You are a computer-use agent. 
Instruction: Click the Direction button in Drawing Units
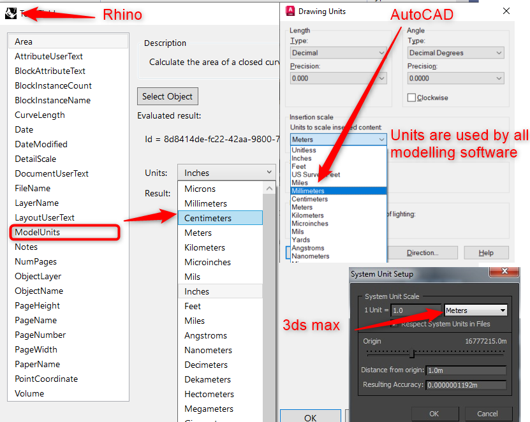point(423,252)
